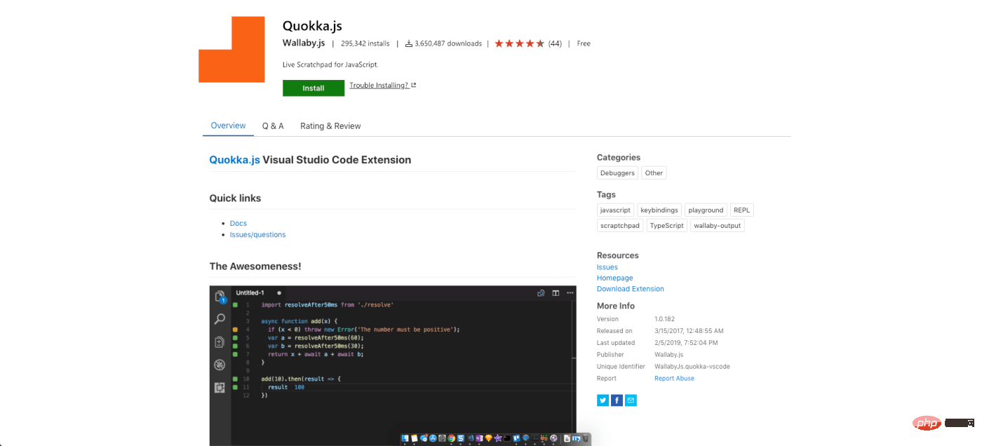Click the Terminal icon in the demo's dock
Viewport: 982px width, 446px height.
[507, 439]
